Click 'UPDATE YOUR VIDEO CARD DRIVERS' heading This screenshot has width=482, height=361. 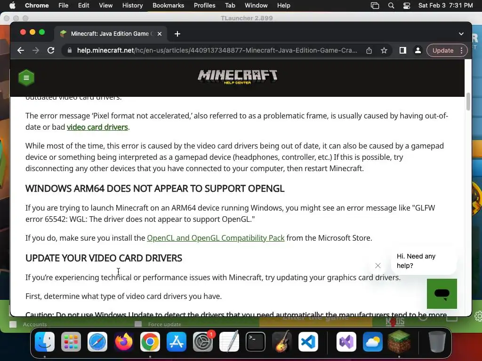click(x=104, y=258)
